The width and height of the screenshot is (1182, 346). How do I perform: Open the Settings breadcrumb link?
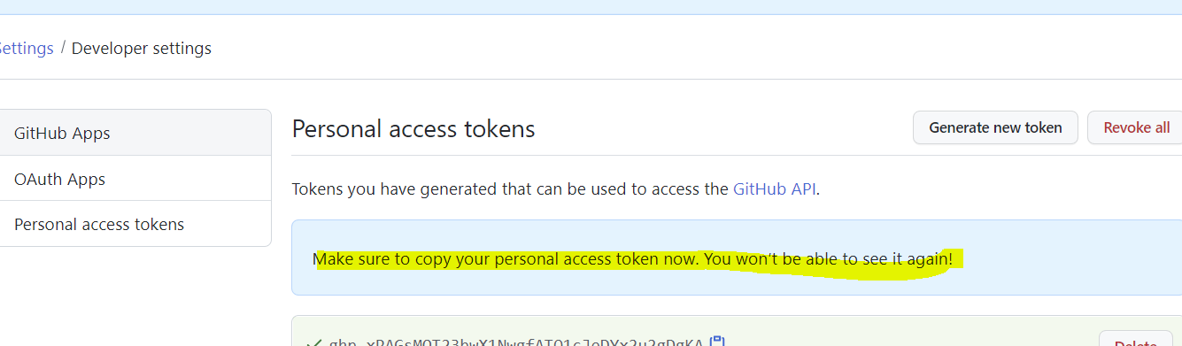tap(27, 48)
